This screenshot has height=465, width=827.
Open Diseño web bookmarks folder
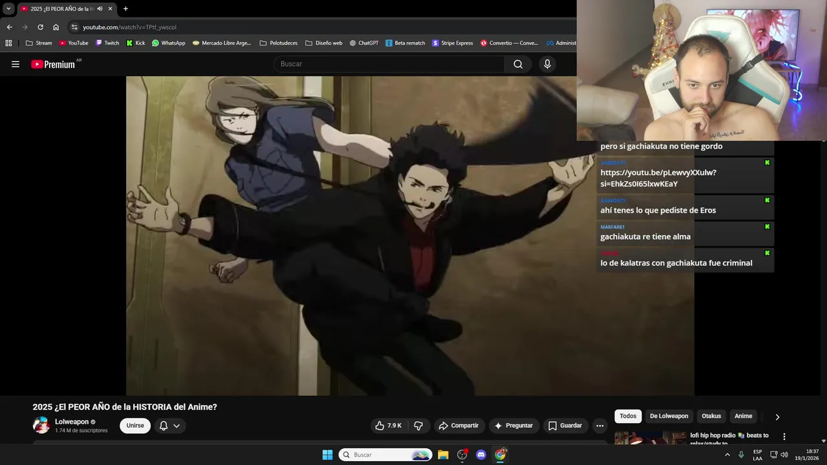(324, 43)
